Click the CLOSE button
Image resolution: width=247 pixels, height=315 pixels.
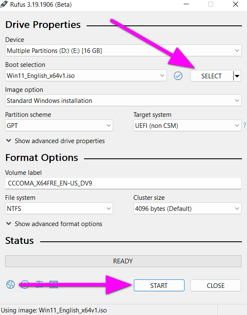[x=216, y=285]
